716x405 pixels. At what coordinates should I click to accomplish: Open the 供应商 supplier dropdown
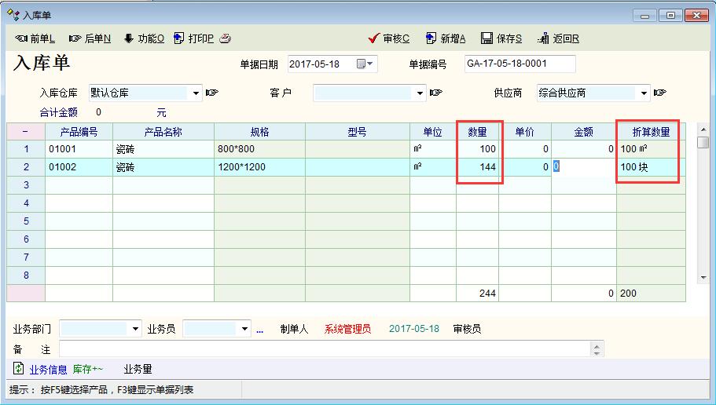pyautogui.click(x=644, y=93)
